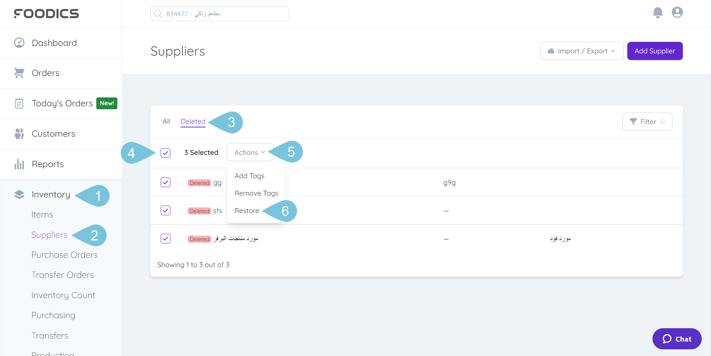The image size is (711, 356).
Task: Click the Customers people icon
Action: click(19, 134)
